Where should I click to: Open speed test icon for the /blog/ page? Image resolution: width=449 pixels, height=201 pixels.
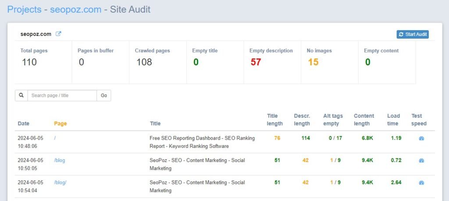pos(421,183)
